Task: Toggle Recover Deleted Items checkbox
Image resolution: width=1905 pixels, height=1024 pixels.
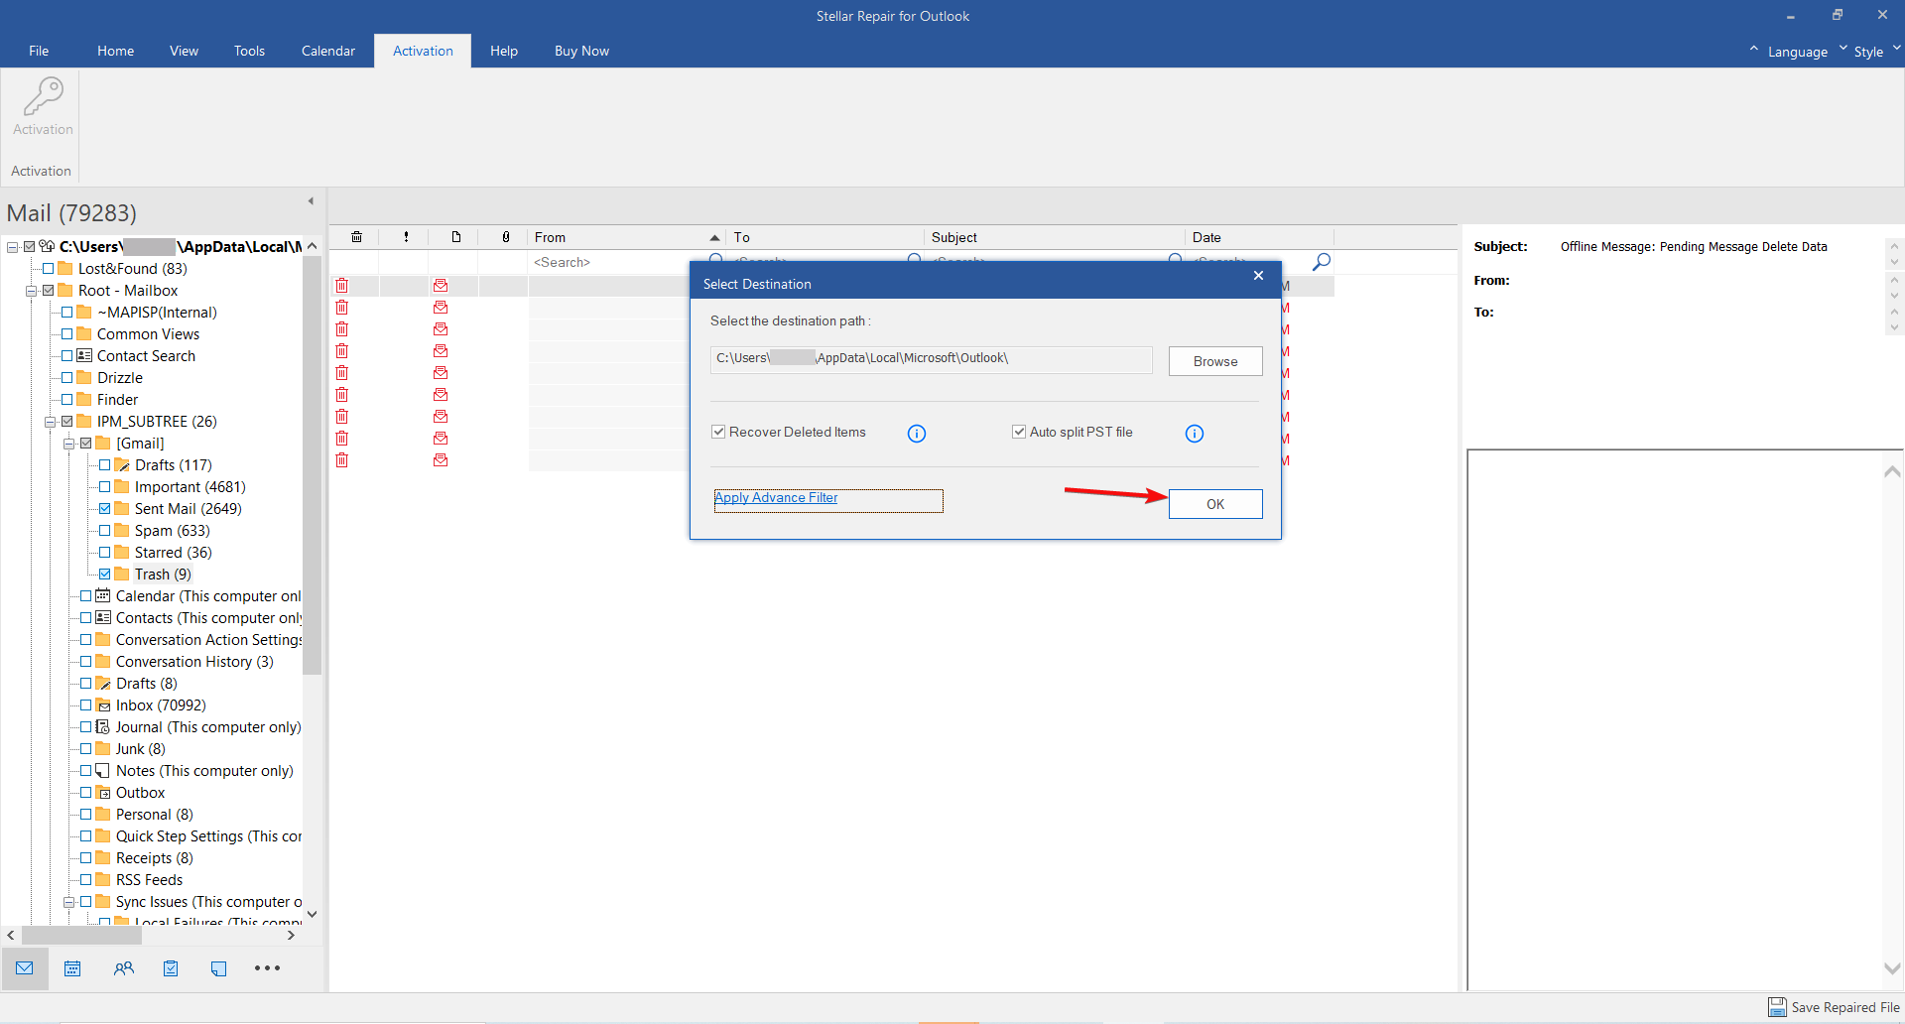Action: click(x=718, y=432)
